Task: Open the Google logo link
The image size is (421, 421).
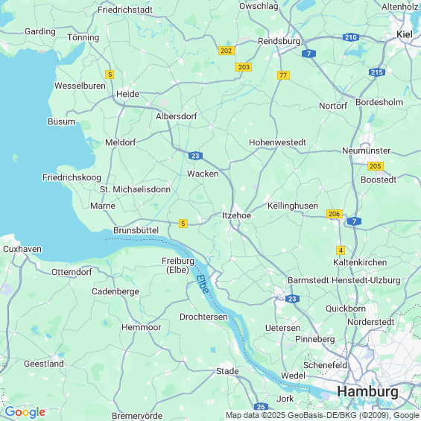Action: [25, 412]
